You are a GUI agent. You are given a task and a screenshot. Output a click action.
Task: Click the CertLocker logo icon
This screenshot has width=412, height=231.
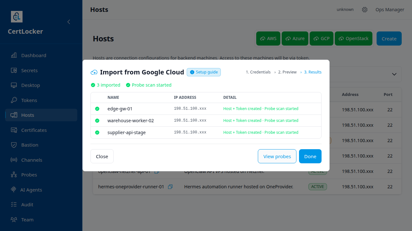(17, 17)
